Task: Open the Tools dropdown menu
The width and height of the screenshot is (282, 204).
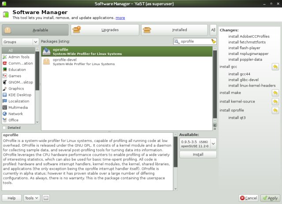Action: tap(32, 198)
